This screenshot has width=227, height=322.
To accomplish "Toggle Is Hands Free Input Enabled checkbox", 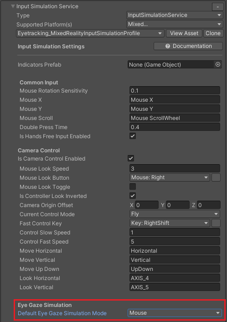I will tap(133, 136).
